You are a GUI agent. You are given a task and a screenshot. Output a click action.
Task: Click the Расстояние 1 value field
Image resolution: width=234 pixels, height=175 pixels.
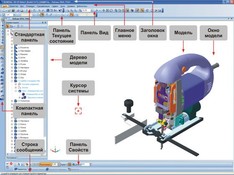[54, 165]
